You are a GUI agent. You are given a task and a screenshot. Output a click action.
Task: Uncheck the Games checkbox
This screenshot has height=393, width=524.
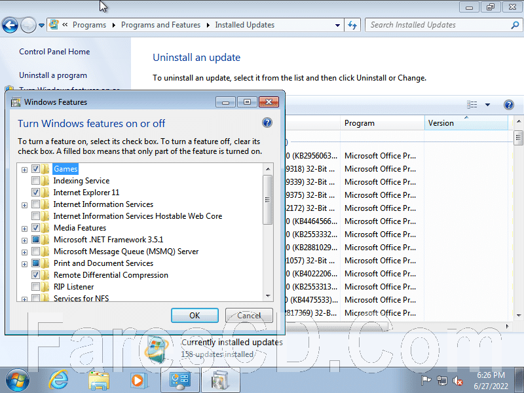35,169
